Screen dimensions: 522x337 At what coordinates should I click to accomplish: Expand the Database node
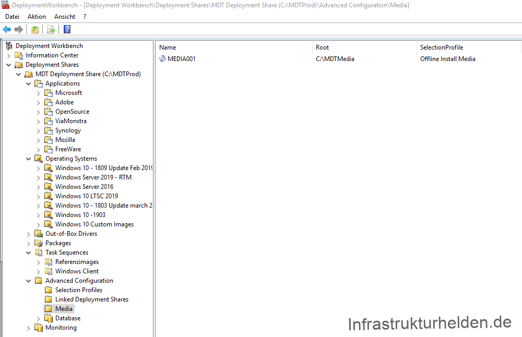coord(39,319)
